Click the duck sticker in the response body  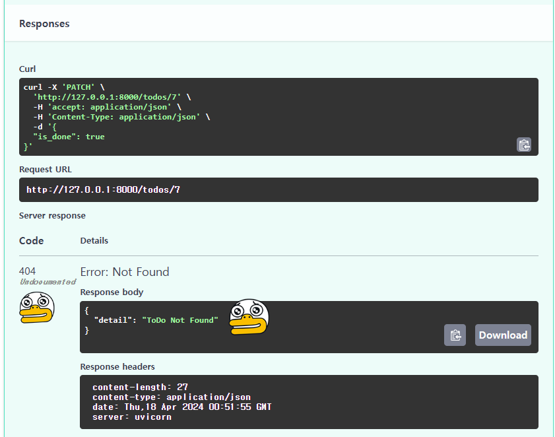click(x=249, y=317)
